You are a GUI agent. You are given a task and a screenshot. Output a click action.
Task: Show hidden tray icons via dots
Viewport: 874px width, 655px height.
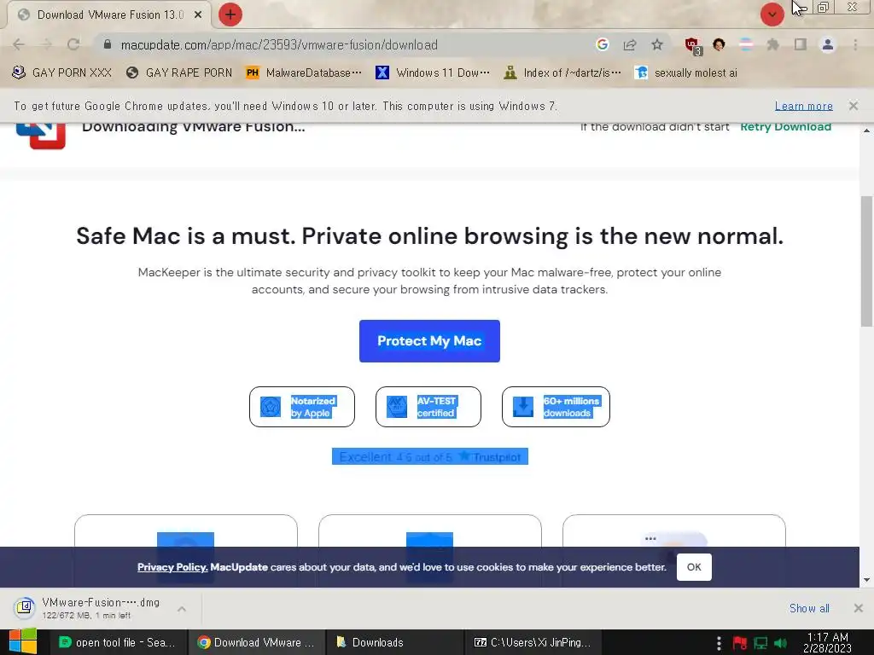coord(719,643)
